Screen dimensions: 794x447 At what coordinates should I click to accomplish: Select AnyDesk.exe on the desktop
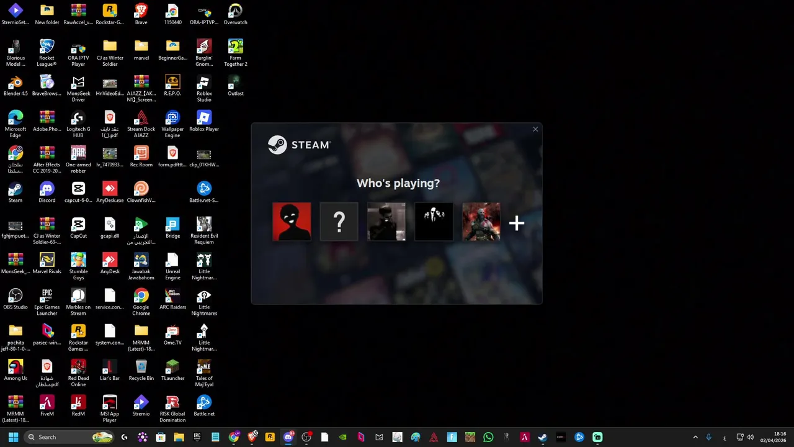[x=110, y=192]
